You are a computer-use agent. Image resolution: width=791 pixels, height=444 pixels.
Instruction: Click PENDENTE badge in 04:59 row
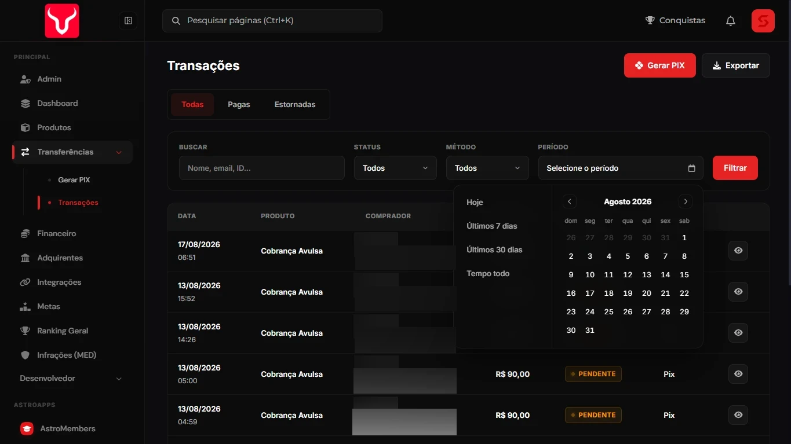[593, 415]
